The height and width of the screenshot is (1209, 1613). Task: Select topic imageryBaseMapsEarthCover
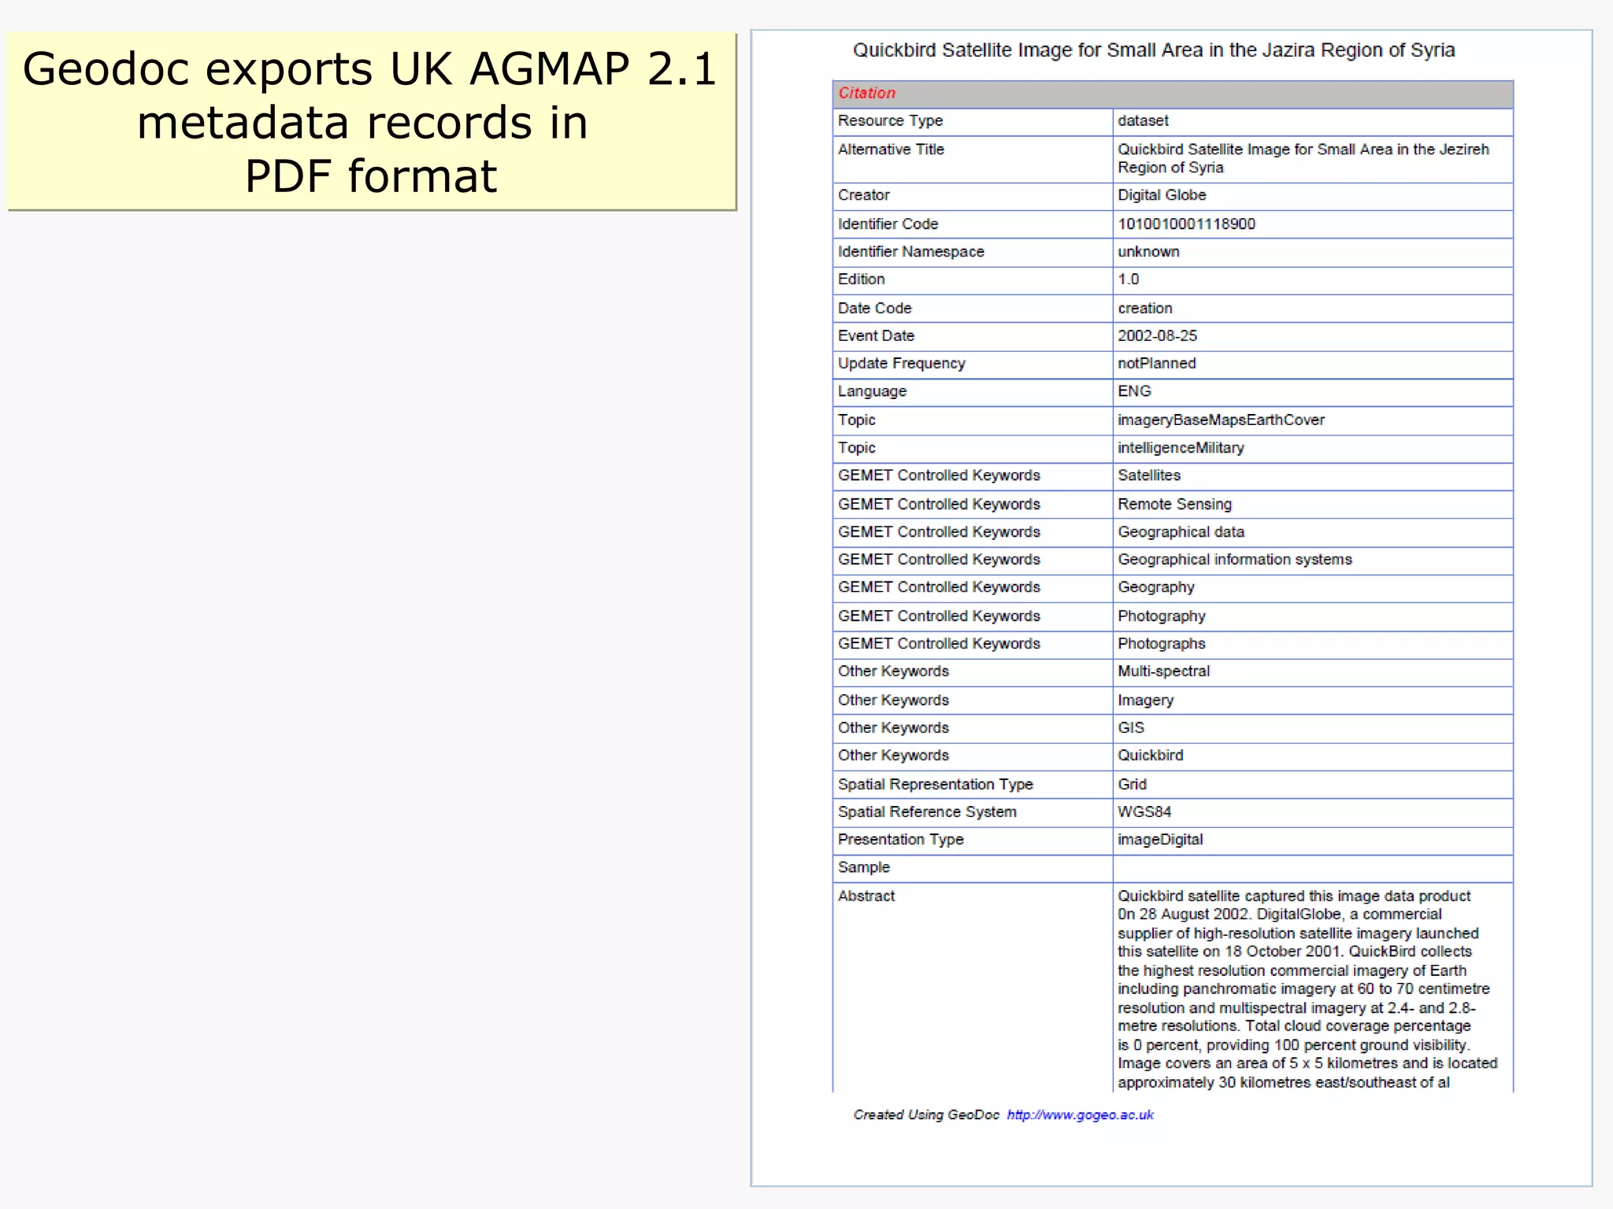[x=1221, y=420]
